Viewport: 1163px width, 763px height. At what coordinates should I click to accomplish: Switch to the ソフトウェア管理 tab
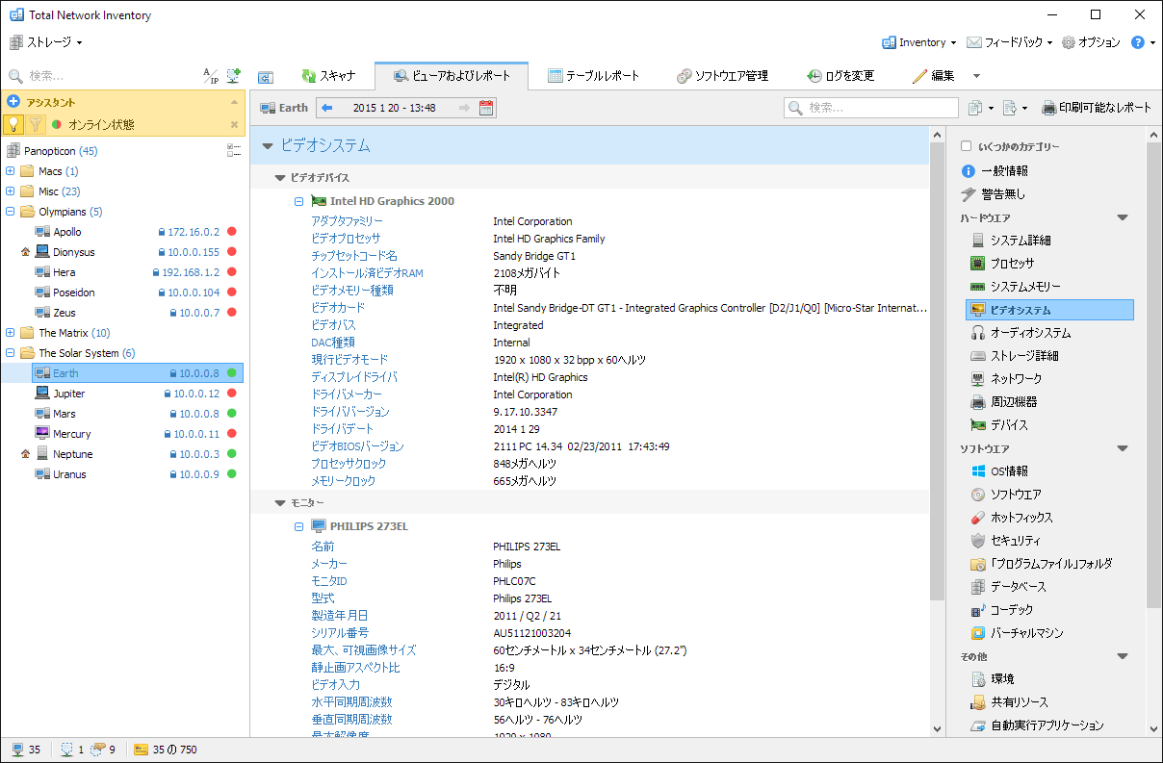[722, 76]
